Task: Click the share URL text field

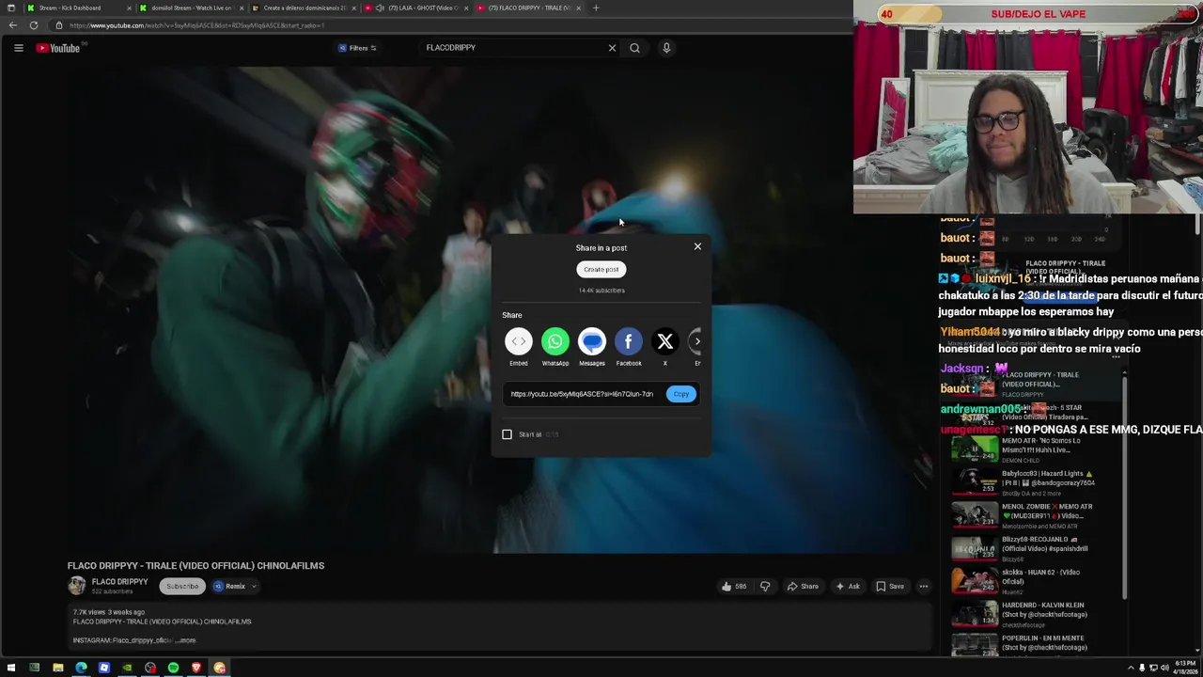Action: (582, 394)
